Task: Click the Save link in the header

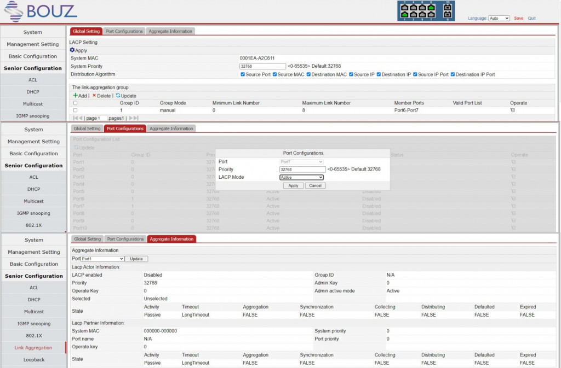Action: coord(518,18)
